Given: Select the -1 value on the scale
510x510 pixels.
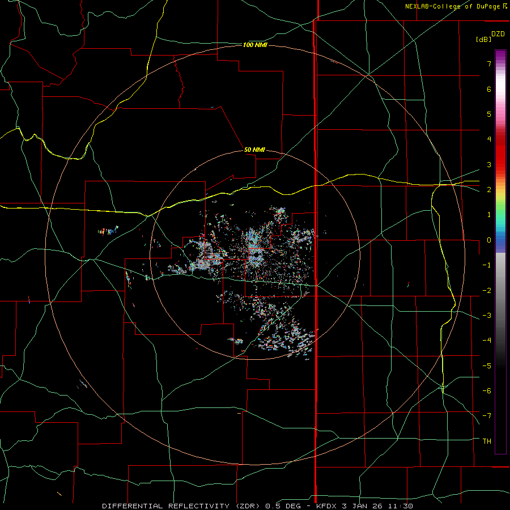Looking at the screenshot, I should [487, 265].
